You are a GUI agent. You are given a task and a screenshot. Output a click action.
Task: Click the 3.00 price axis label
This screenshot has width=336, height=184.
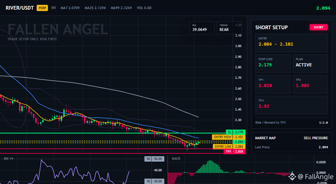click(x=238, y=46)
